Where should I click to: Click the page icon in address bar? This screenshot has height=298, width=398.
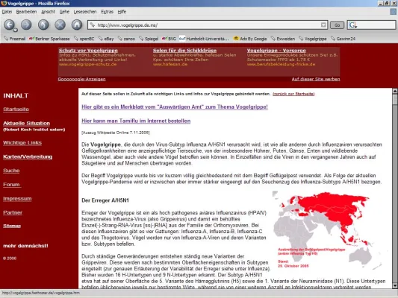(x=93, y=25)
